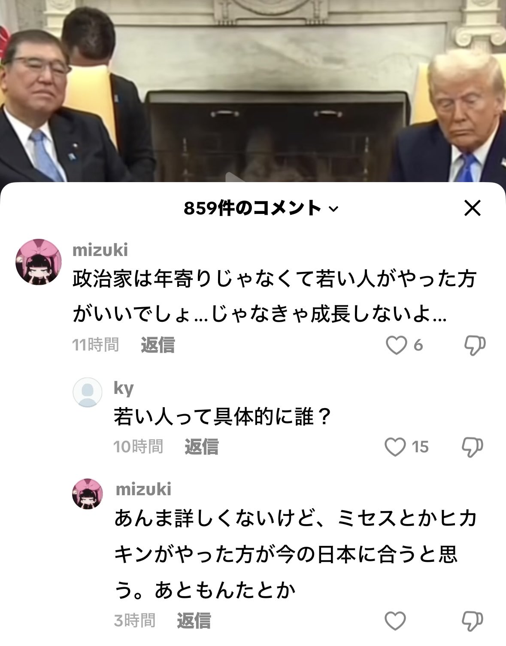Open ky's default profile avatar

tap(87, 392)
